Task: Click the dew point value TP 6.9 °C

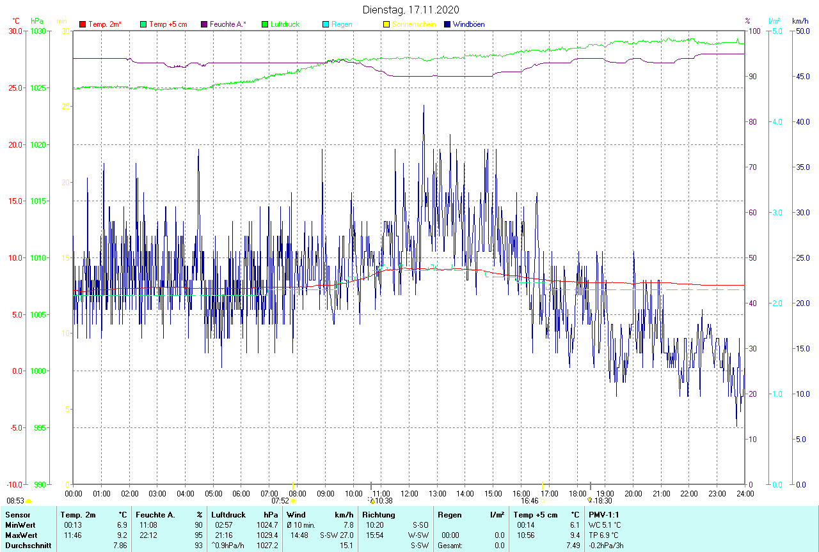Action: click(604, 535)
